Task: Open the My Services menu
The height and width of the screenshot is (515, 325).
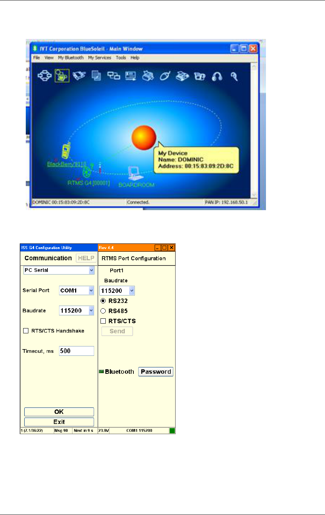Action: pos(99,58)
